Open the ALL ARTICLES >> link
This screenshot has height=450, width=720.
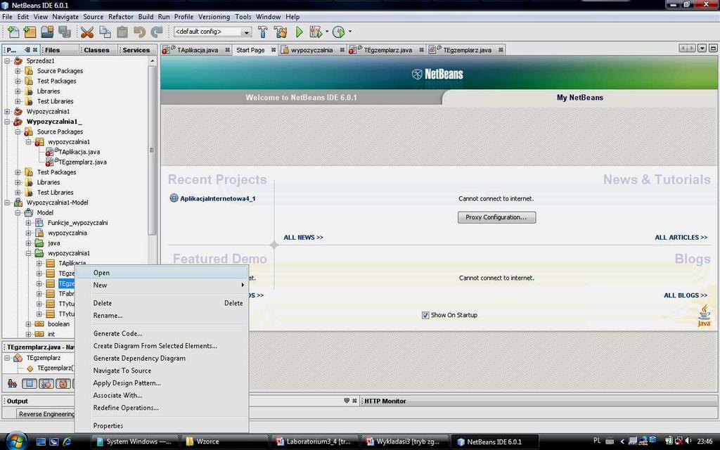click(681, 238)
